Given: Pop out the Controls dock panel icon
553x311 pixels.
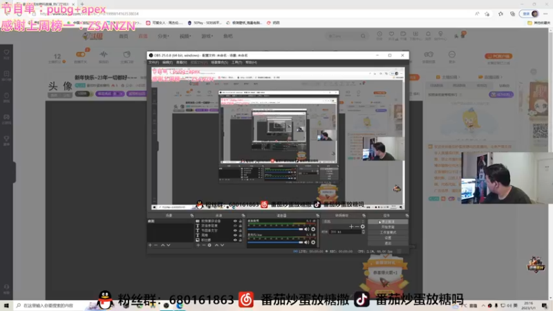Looking at the screenshot, I should [407, 216].
